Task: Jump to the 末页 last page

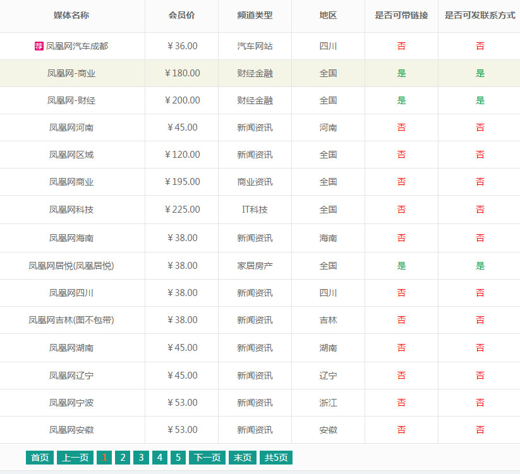Action: pos(244,458)
